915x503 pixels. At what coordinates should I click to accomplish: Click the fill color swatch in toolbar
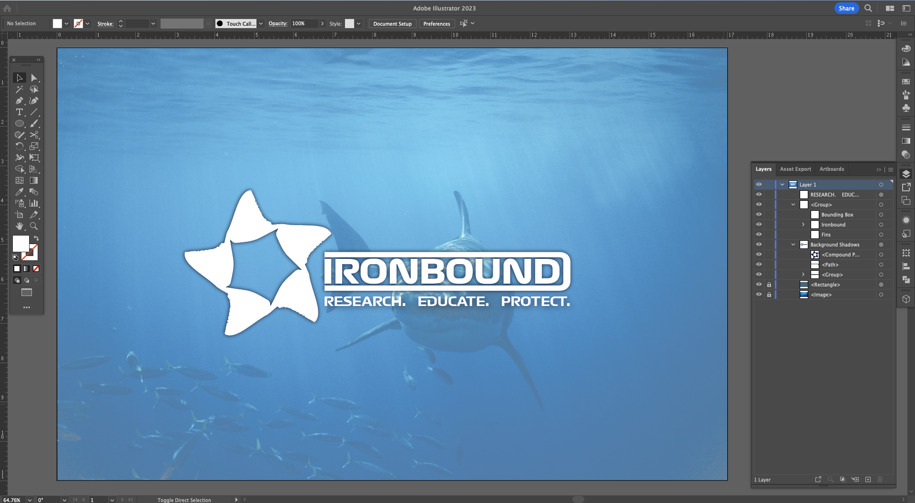point(20,243)
